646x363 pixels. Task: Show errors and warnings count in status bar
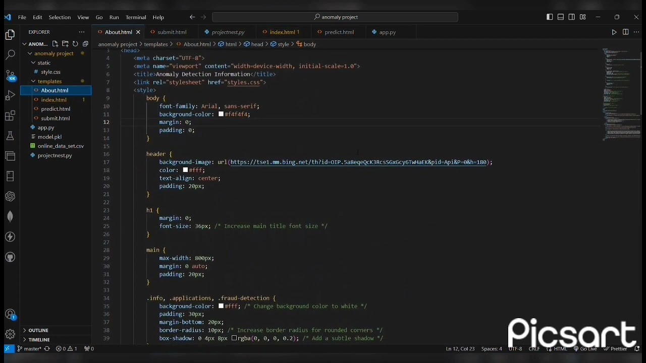67,348
